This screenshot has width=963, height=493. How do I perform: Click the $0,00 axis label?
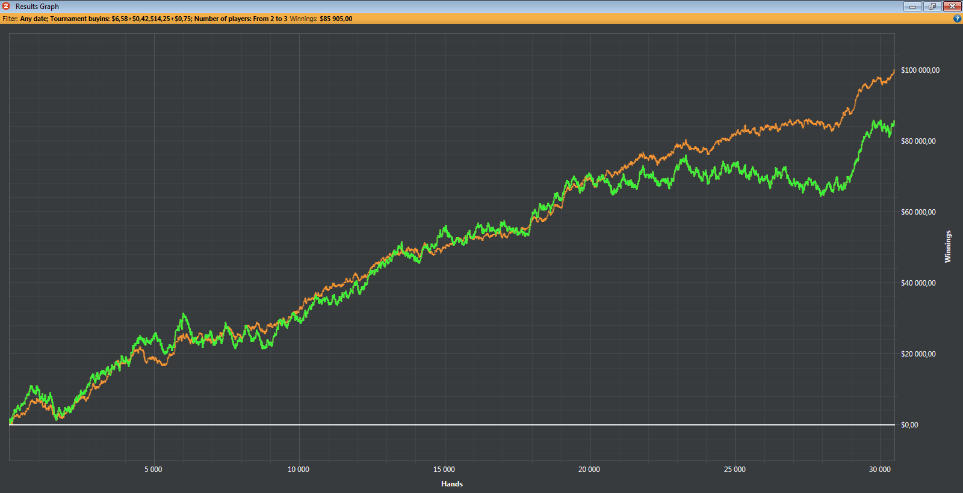[x=909, y=425]
